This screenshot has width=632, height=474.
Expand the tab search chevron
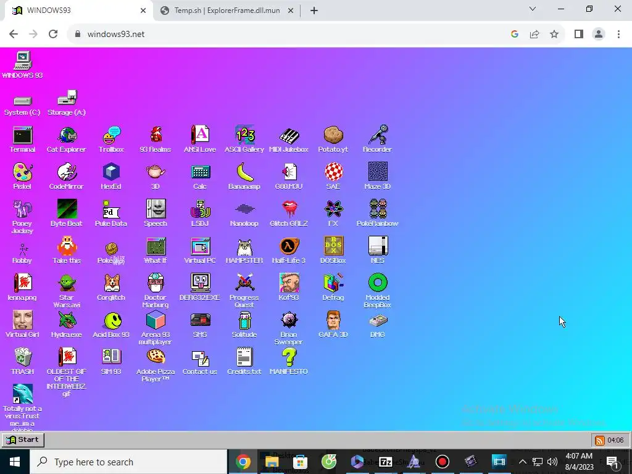coord(533,9)
